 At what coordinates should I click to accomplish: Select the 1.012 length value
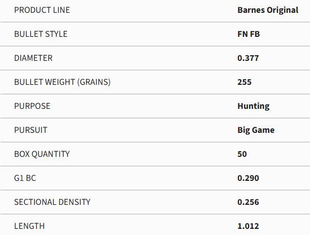pyautogui.click(x=248, y=226)
